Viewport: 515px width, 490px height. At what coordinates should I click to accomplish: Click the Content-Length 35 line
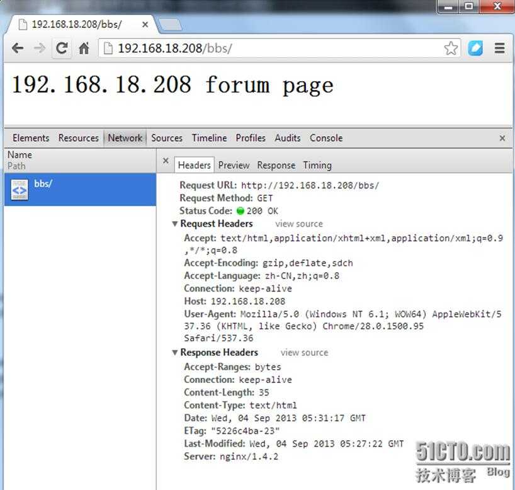[227, 392]
